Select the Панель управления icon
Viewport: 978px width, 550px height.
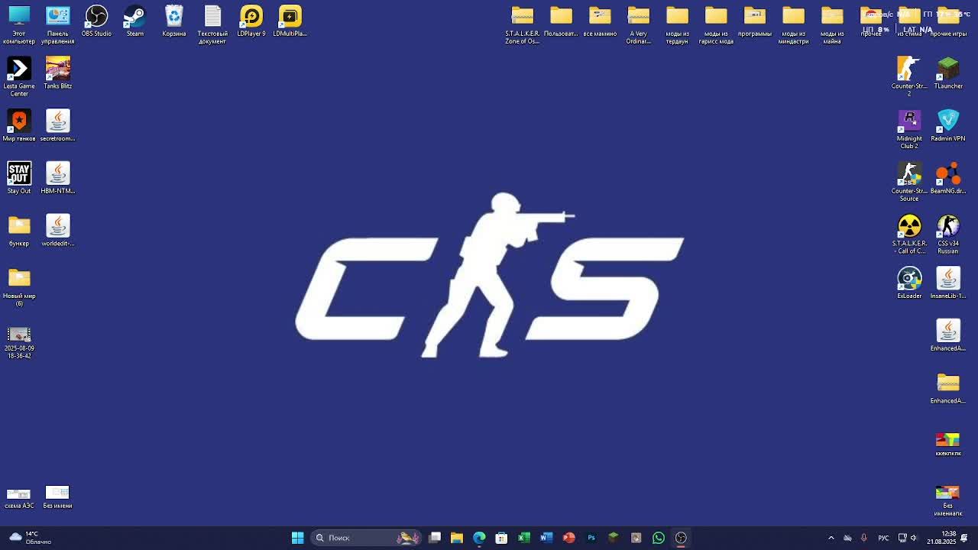click(58, 24)
